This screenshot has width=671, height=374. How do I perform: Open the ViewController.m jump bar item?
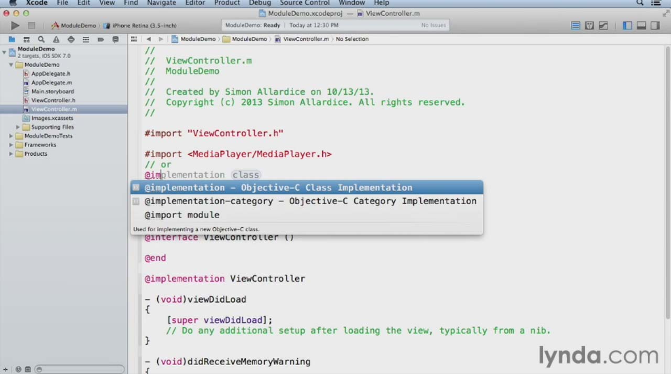(x=302, y=39)
